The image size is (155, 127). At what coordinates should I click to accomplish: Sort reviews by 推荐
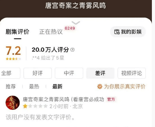[11, 87]
